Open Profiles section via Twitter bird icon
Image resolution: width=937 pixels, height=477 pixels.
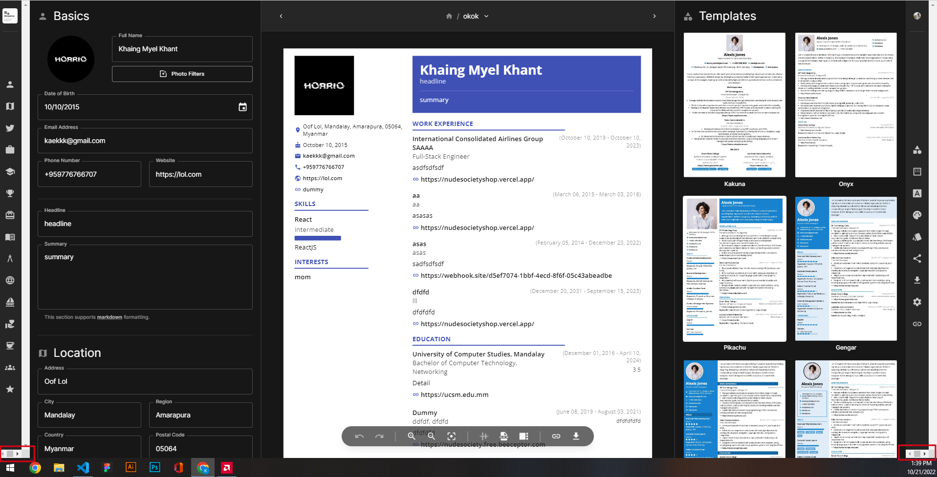[x=10, y=128]
